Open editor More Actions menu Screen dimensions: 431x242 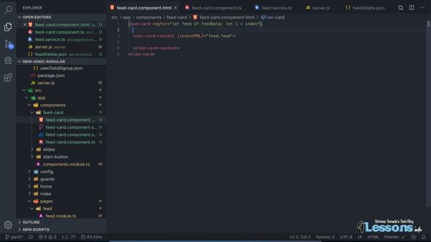(422, 7)
